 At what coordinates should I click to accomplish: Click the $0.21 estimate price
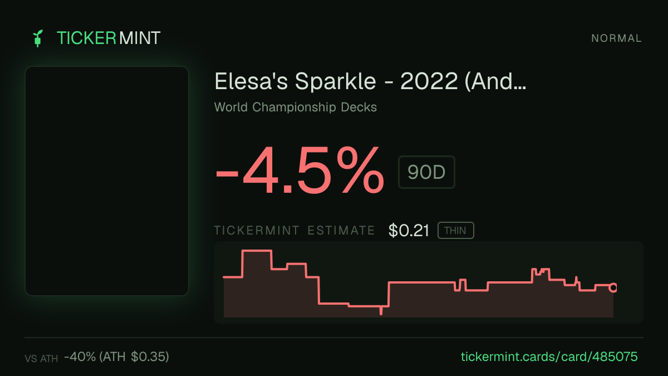(x=409, y=231)
